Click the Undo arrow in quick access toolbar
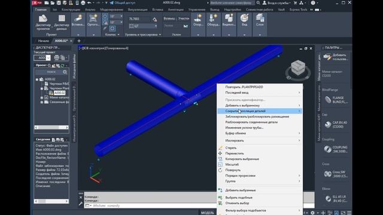The height and width of the screenshot is (215, 383). 89,3
